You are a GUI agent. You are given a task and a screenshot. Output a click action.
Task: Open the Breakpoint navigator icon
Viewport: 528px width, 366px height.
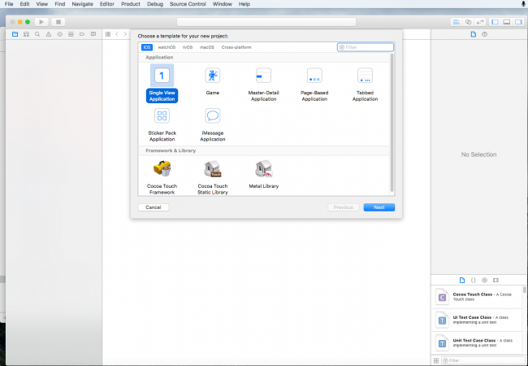pyautogui.click(x=82, y=34)
